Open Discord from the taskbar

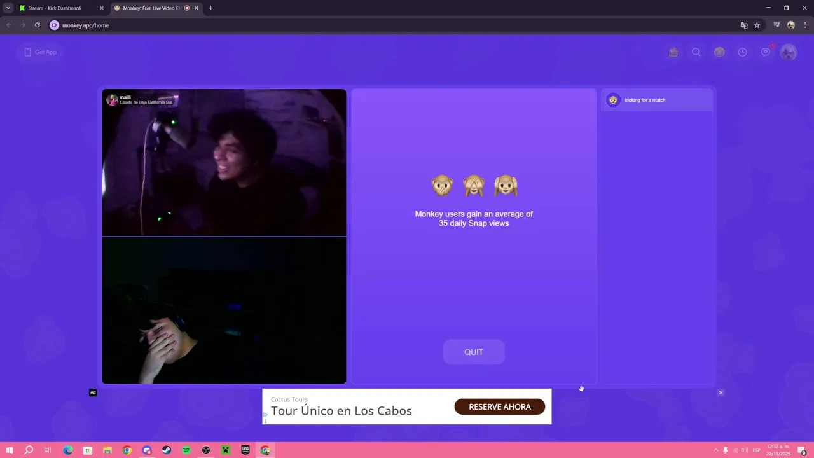coord(147,450)
